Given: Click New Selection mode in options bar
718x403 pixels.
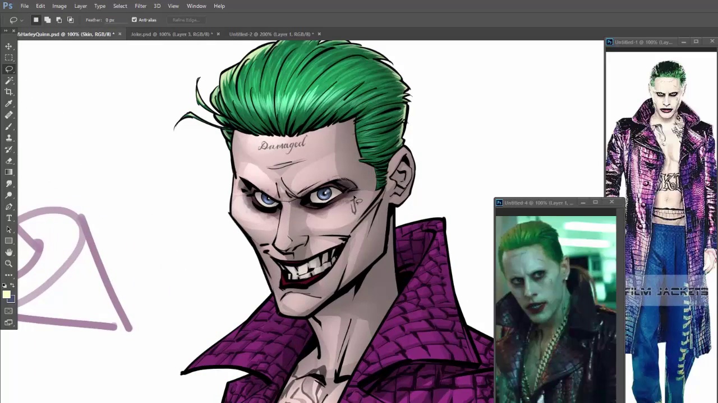Looking at the screenshot, I should point(36,20).
